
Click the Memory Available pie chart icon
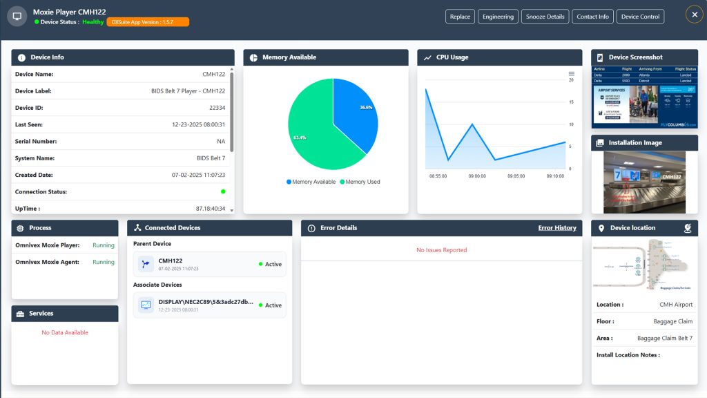(x=253, y=57)
